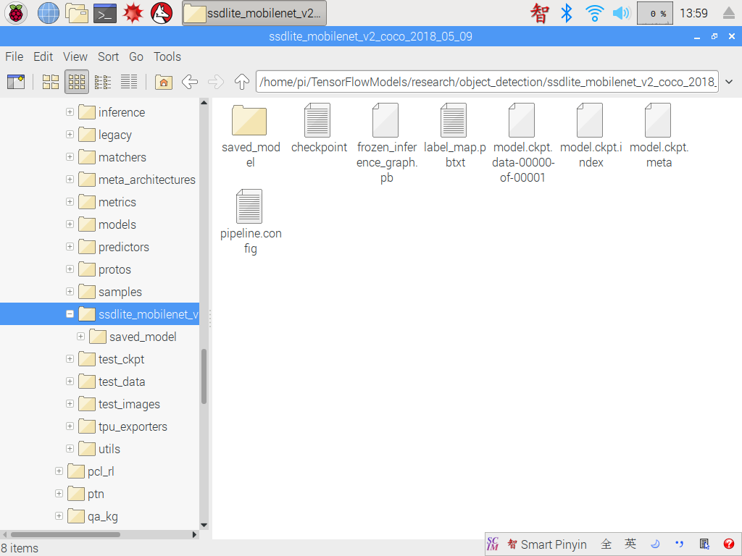Screen dimensions: 742x556
Task: Open the Tools menu
Action: click(167, 56)
